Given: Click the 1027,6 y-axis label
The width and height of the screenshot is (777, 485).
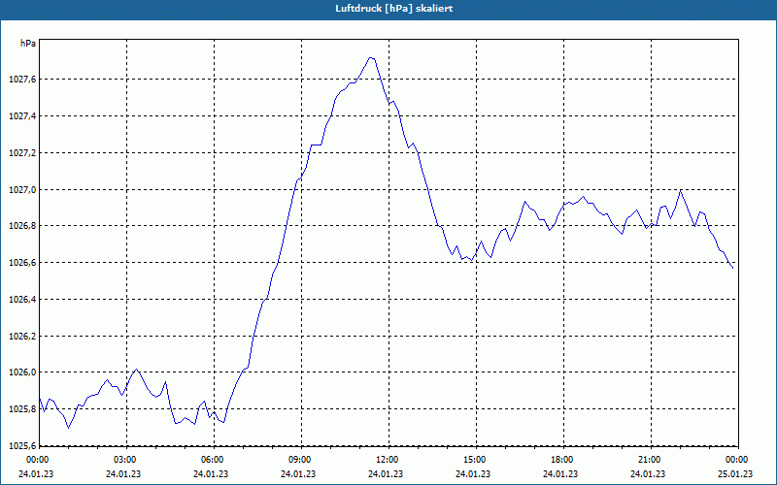Looking at the screenshot, I should coord(22,80).
